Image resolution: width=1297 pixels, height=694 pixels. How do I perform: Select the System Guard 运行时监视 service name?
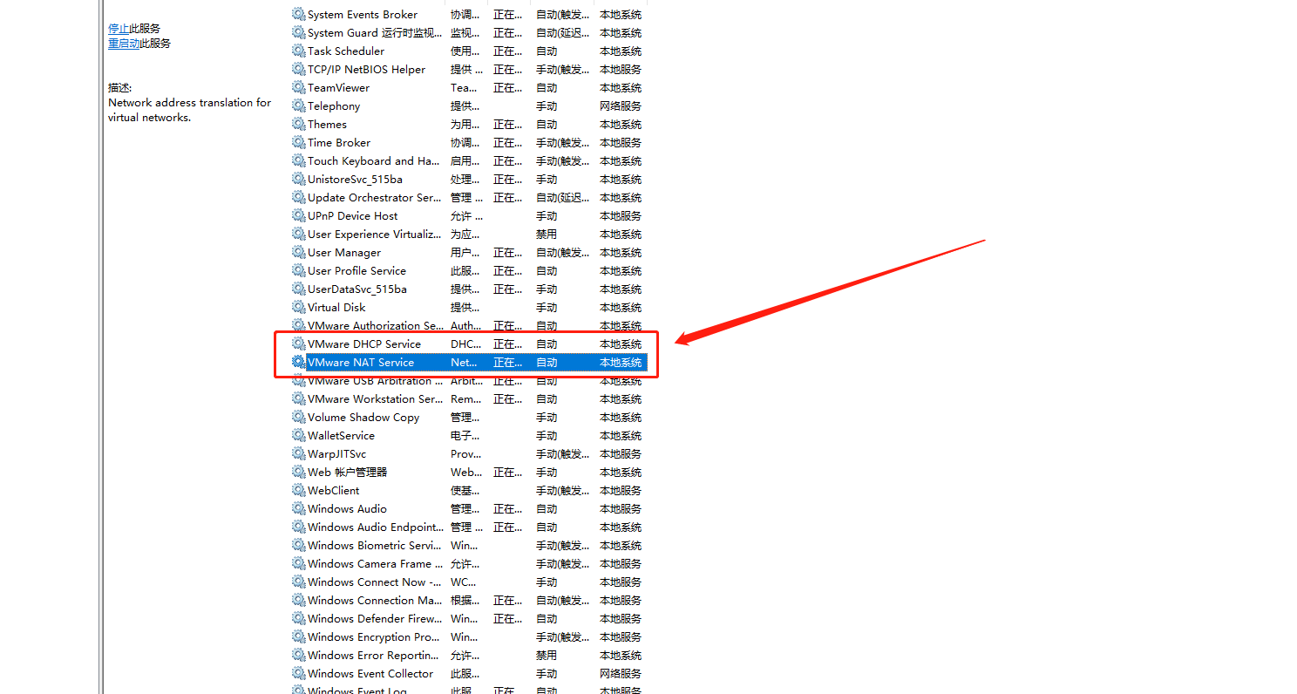point(375,33)
